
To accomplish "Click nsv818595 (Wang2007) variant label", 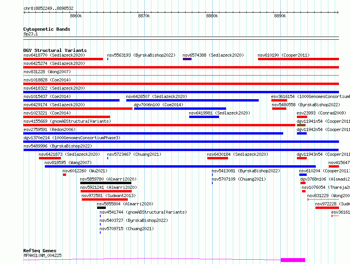I will coord(68,162).
